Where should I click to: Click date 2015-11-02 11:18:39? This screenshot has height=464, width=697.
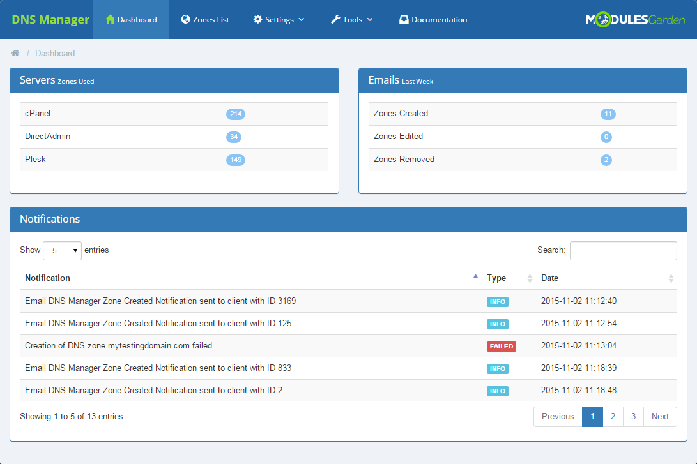579,368
